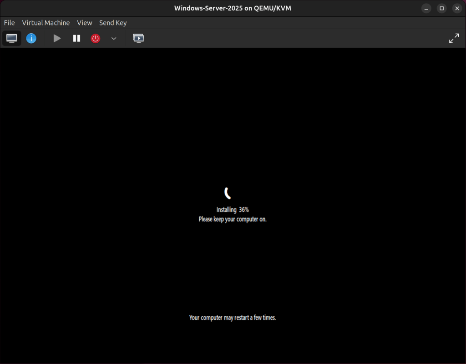The width and height of the screenshot is (466, 364).
Task: Toggle fullscreen using the expand arrows
Action: pyautogui.click(x=454, y=38)
